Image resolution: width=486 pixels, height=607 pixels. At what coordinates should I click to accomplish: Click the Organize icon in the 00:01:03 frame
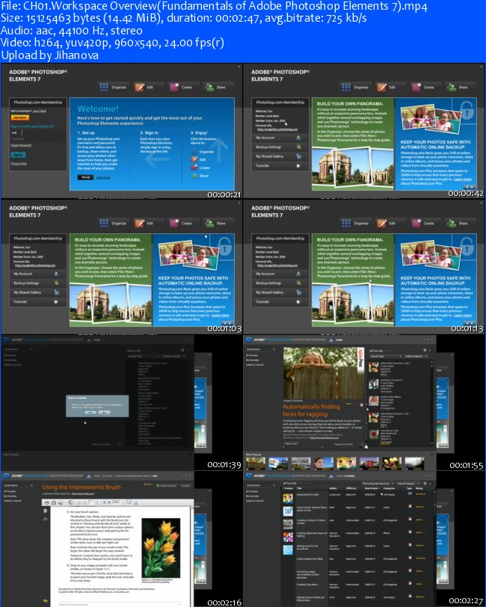coord(104,223)
